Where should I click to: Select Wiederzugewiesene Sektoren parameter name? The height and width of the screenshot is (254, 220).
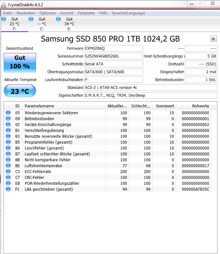(51, 113)
